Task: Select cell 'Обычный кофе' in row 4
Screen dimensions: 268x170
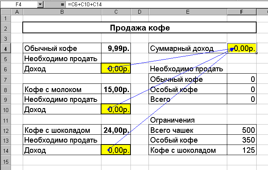Action: tap(62, 48)
